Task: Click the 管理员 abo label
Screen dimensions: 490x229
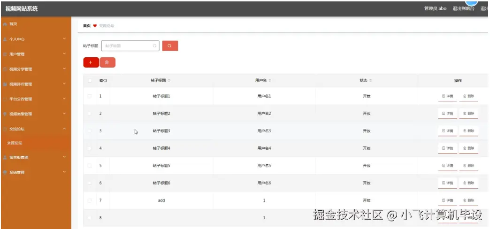Action: pos(435,8)
